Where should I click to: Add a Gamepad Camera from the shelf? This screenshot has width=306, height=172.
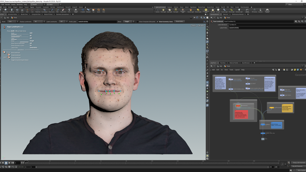click(267, 11)
